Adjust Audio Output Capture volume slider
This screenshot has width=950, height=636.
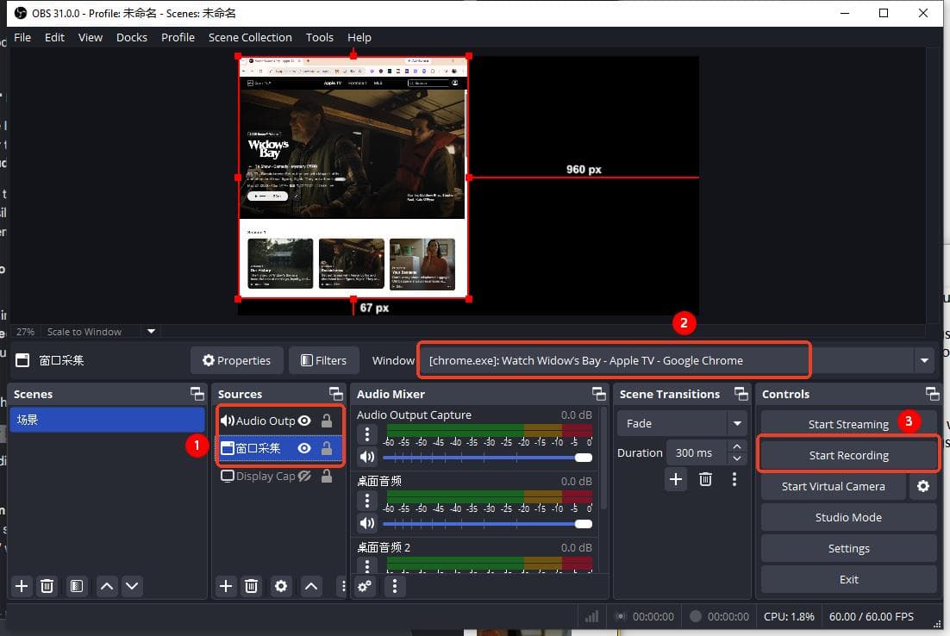point(488,458)
